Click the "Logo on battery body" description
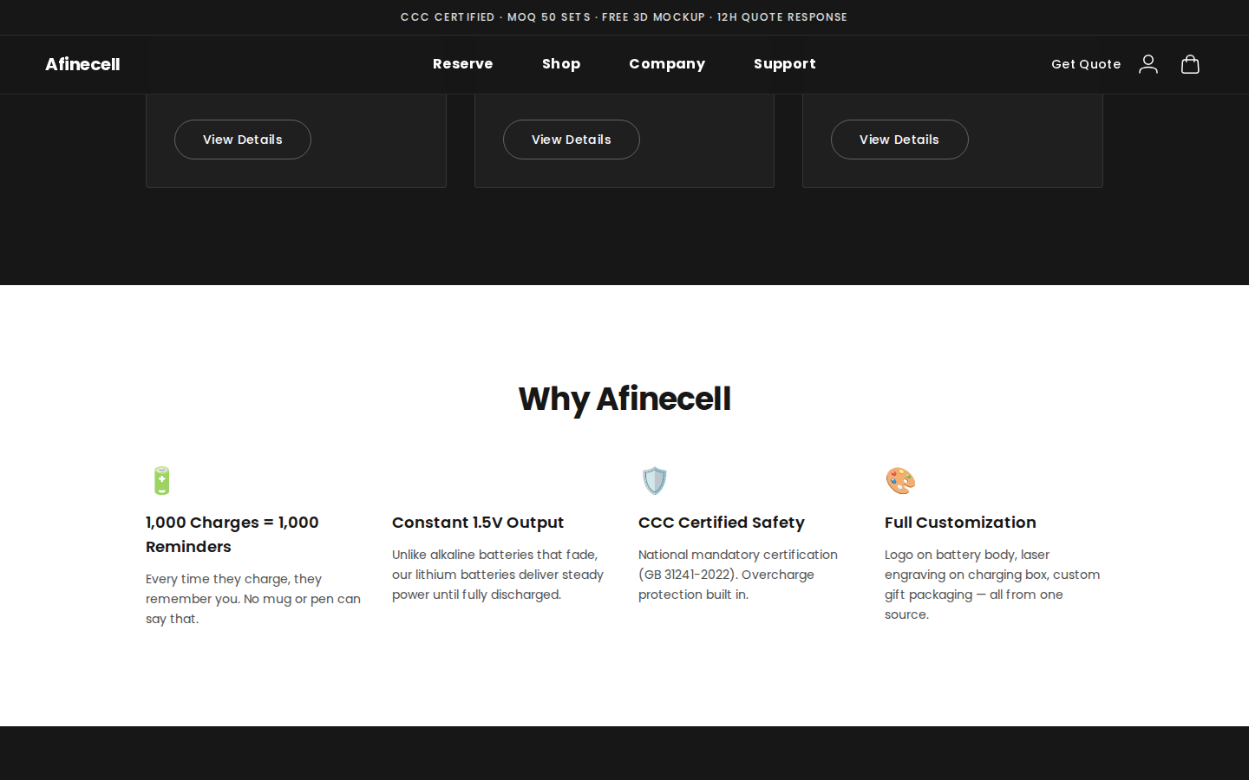This screenshot has height=780, width=1249. (x=992, y=584)
